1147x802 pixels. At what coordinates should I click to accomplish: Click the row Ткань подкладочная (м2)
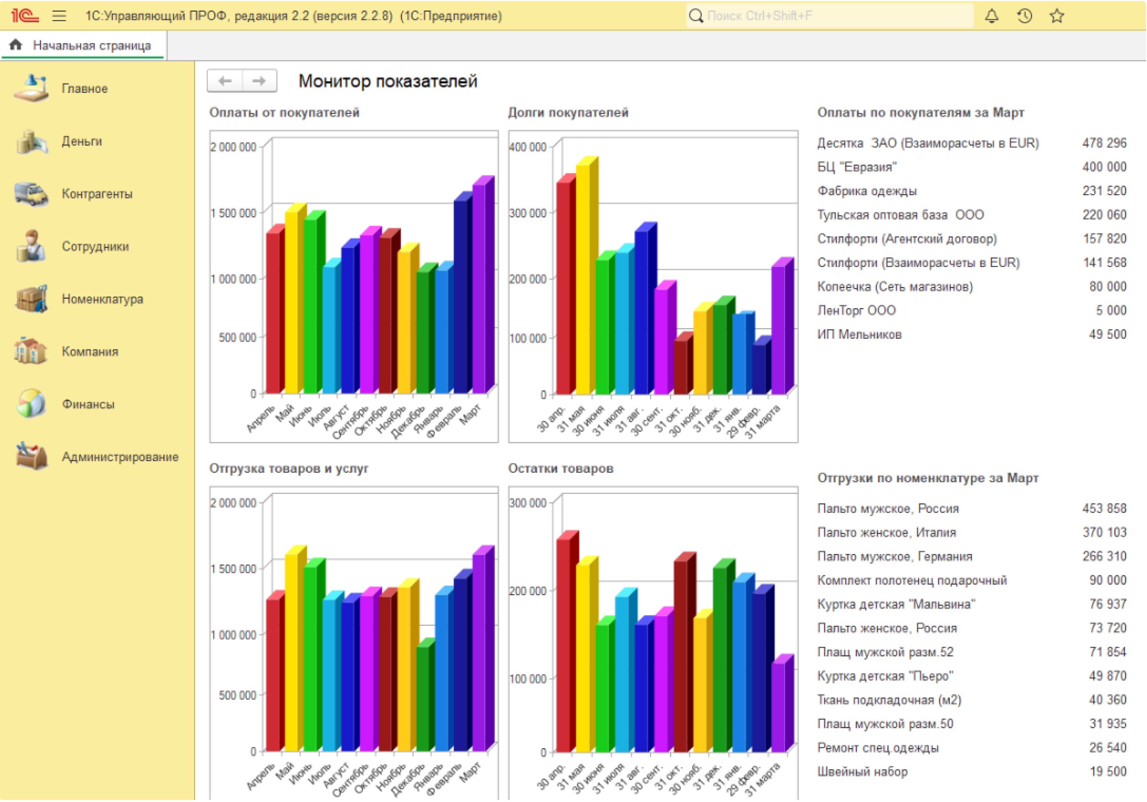[x=972, y=700]
